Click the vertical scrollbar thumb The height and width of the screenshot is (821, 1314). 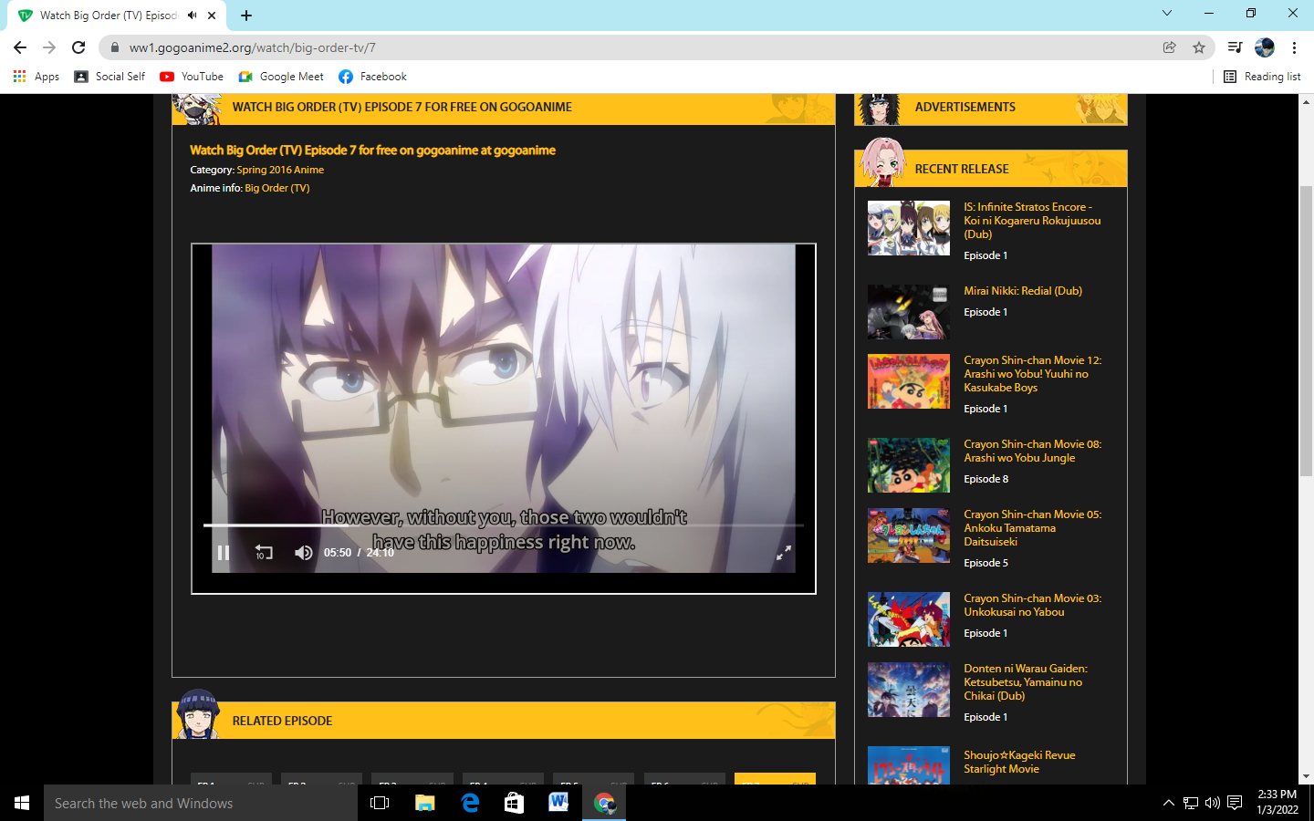coord(1307,330)
